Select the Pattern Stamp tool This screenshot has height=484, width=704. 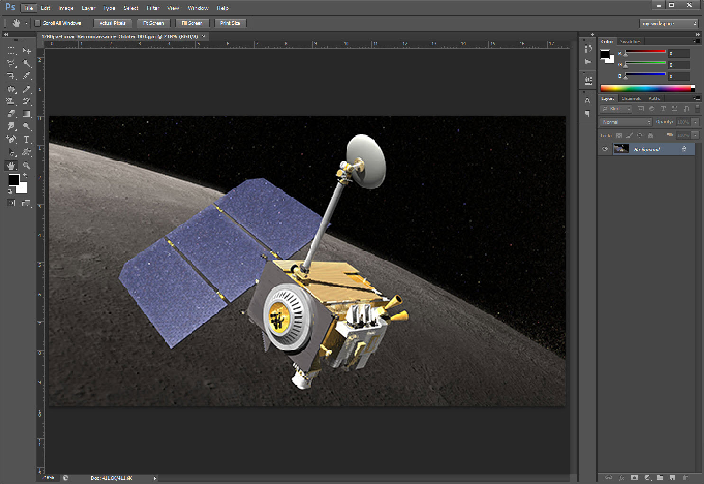[11, 101]
